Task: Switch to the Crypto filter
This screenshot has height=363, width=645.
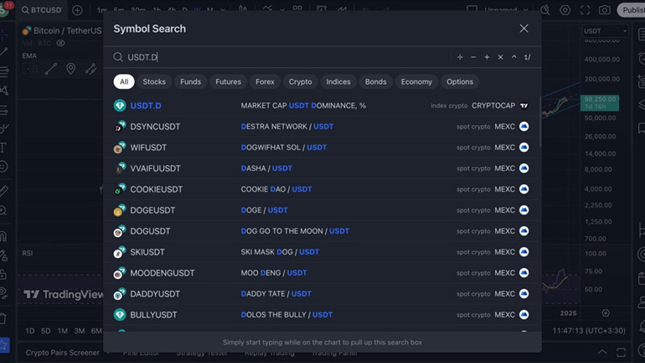Action: tap(300, 81)
